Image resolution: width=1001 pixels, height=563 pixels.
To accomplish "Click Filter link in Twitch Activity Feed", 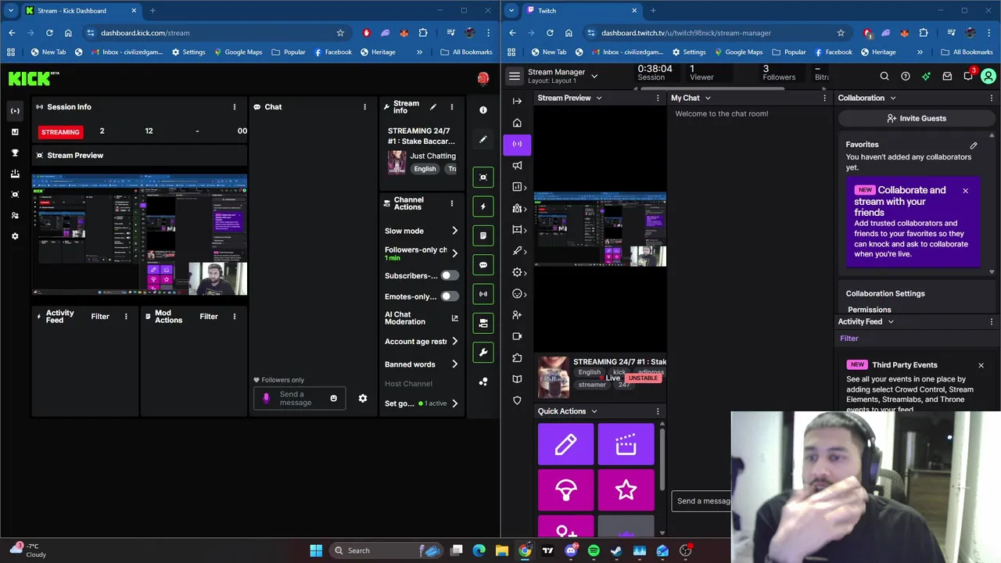I will 849,339.
